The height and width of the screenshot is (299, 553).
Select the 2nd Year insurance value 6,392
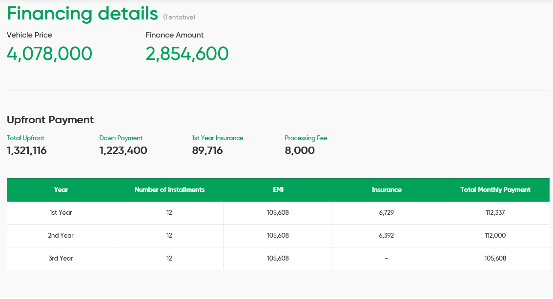(386, 235)
